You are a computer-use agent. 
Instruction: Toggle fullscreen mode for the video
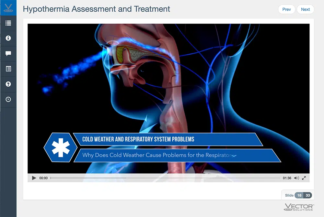click(304, 178)
